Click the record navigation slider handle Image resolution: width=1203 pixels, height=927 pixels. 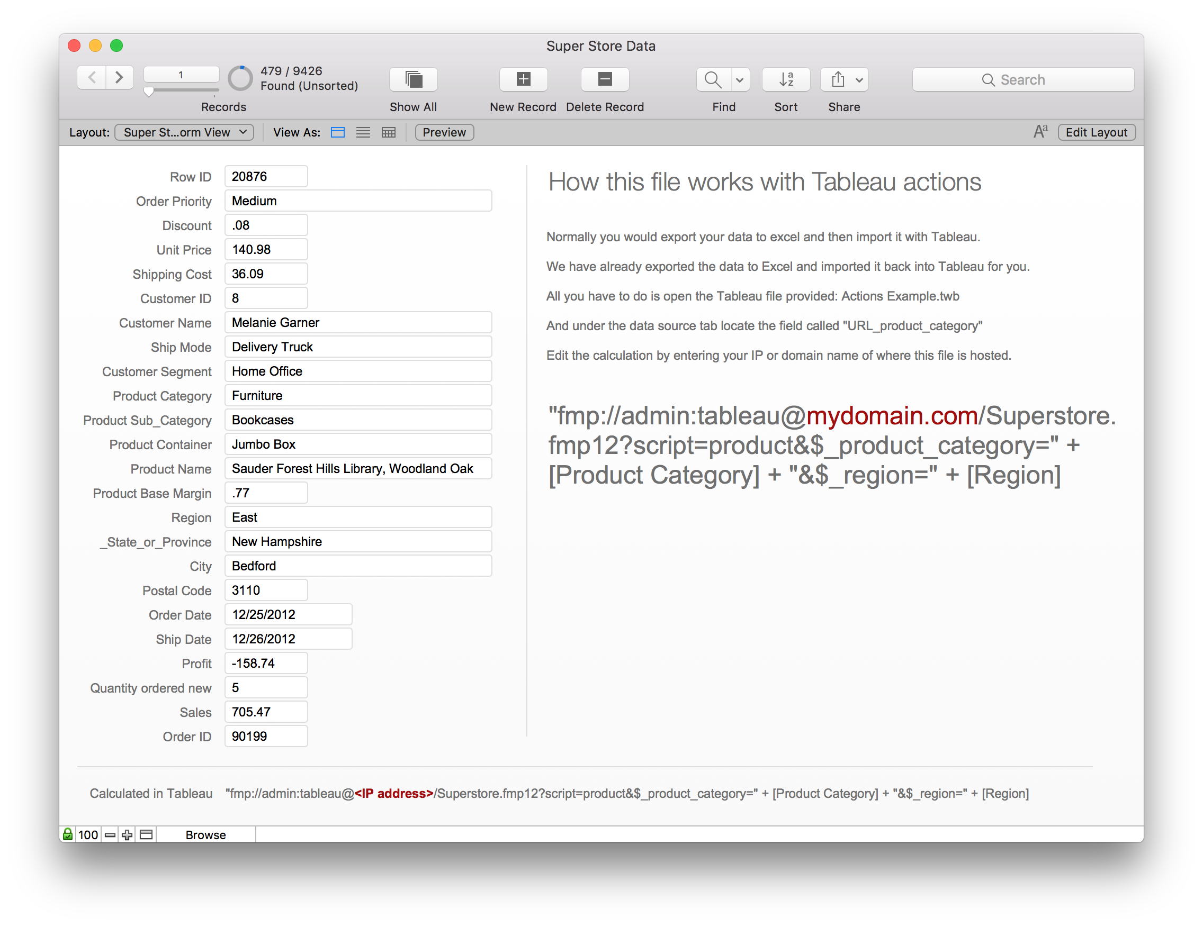(149, 92)
